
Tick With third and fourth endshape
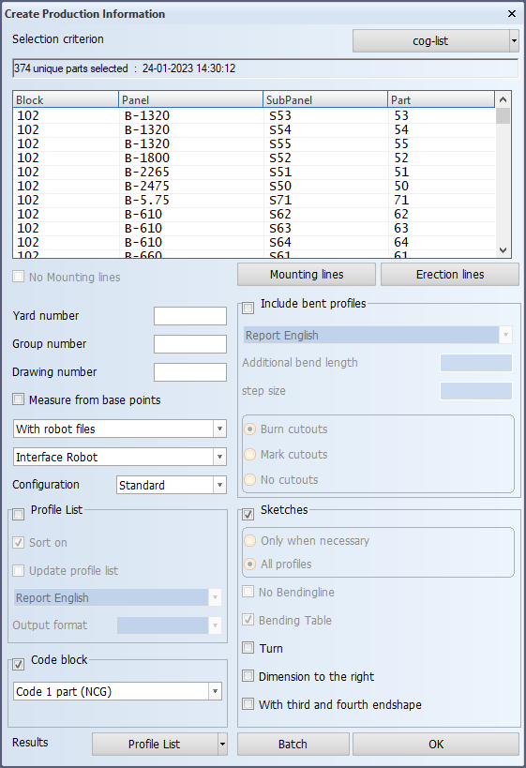248,704
